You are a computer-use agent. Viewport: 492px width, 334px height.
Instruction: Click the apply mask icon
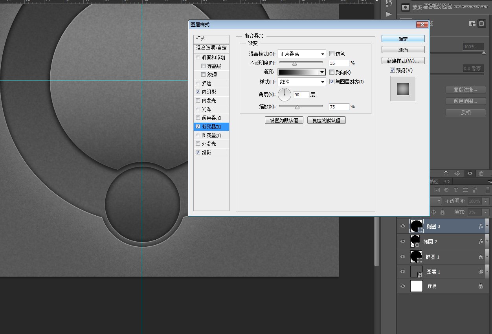[457, 173]
